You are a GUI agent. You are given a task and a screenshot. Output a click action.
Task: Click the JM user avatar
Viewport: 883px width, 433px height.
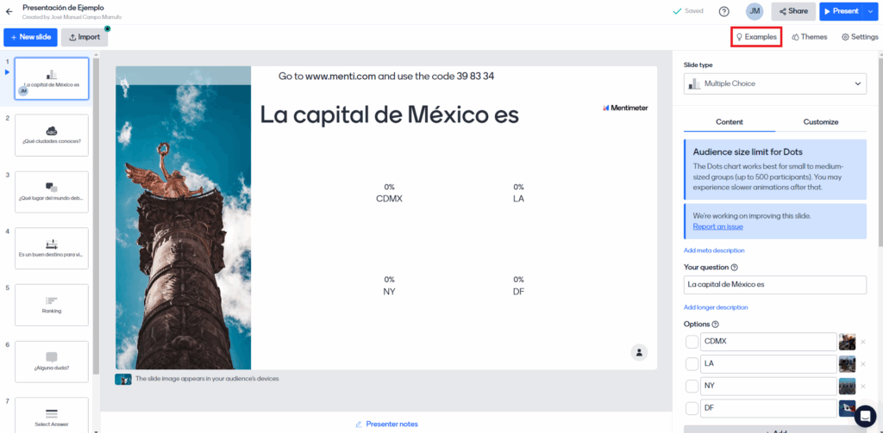(x=755, y=11)
